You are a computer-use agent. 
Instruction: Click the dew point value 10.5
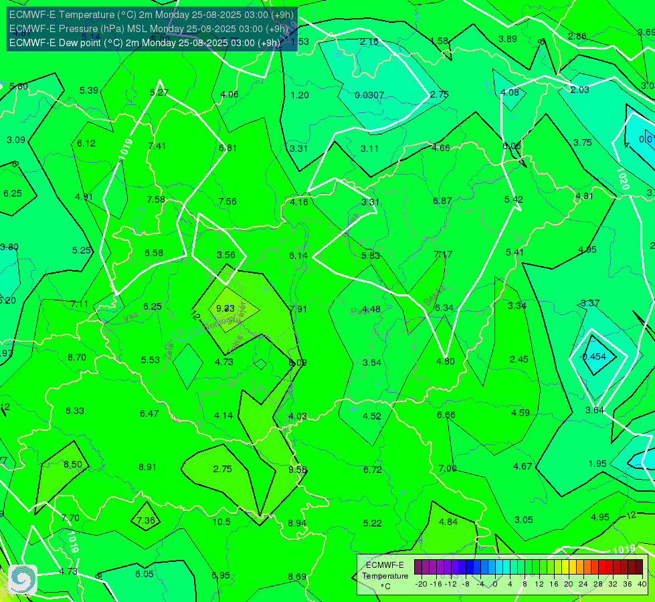[221, 521]
